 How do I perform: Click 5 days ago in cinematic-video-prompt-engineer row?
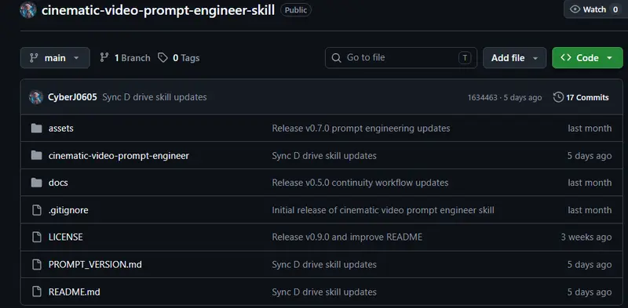590,156
